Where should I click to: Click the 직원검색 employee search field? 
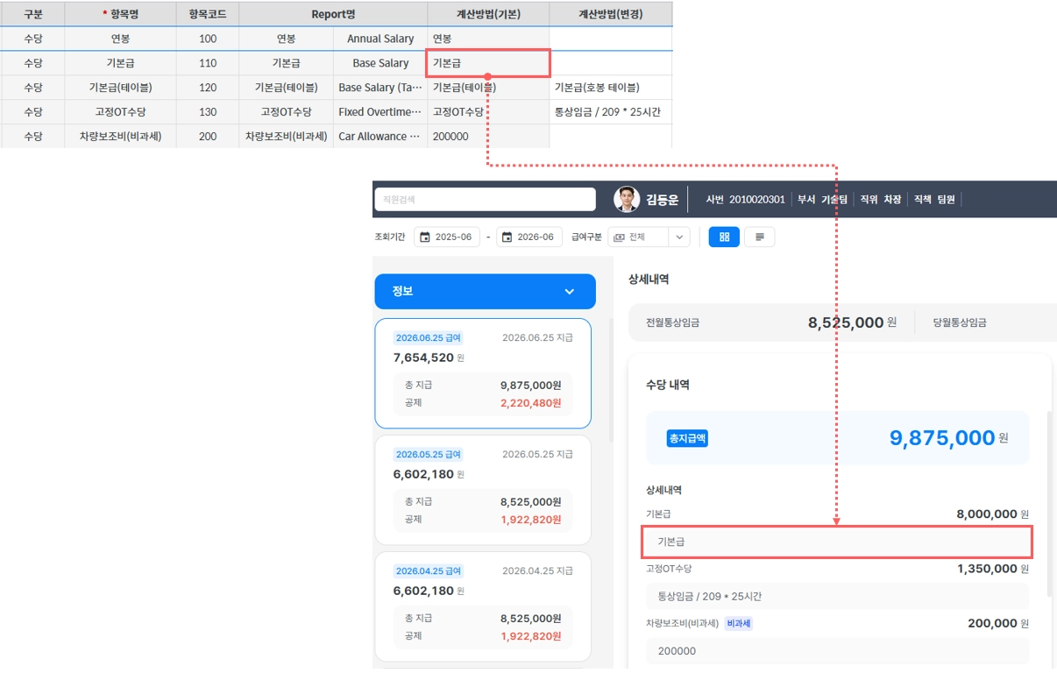click(486, 199)
